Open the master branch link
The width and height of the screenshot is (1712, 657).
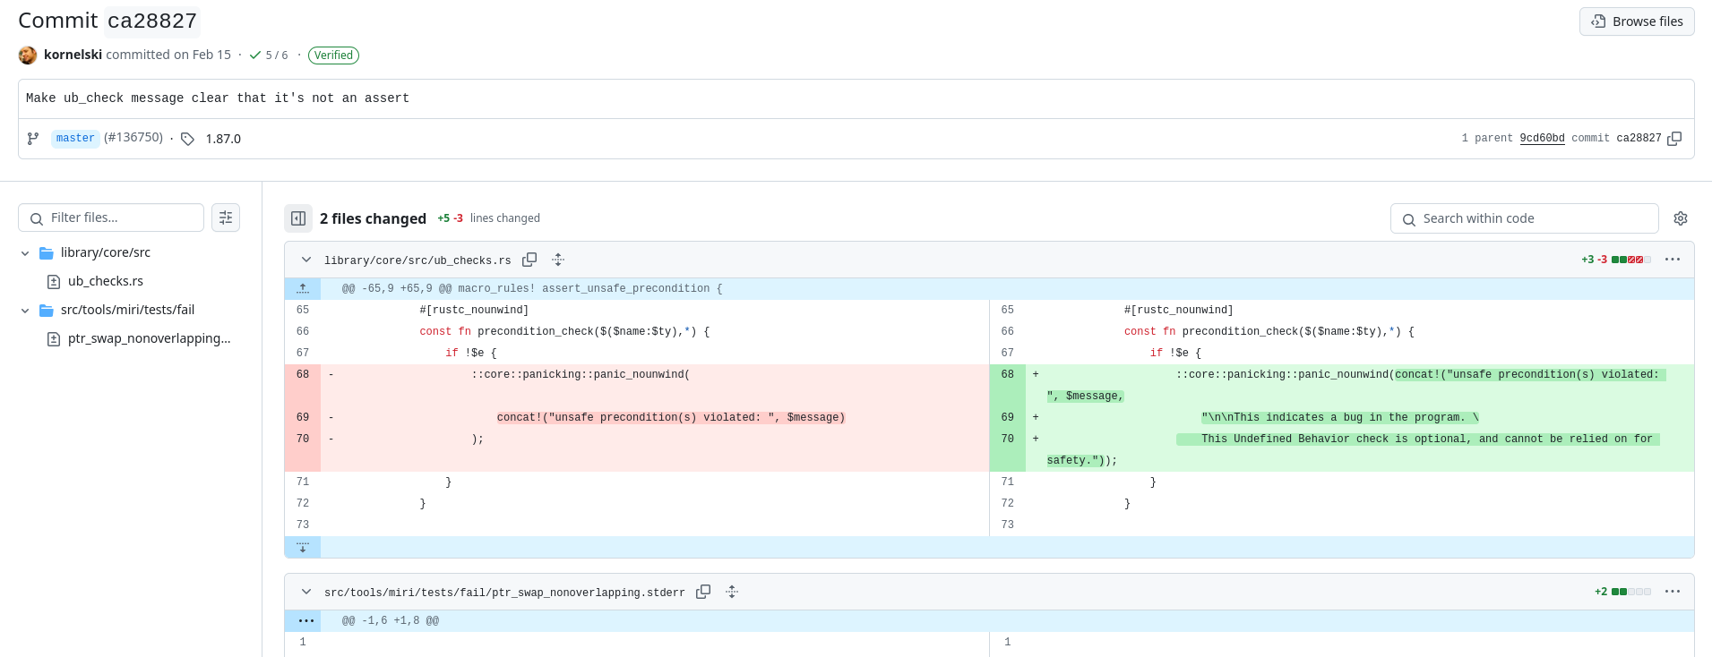click(x=75, y=138)
